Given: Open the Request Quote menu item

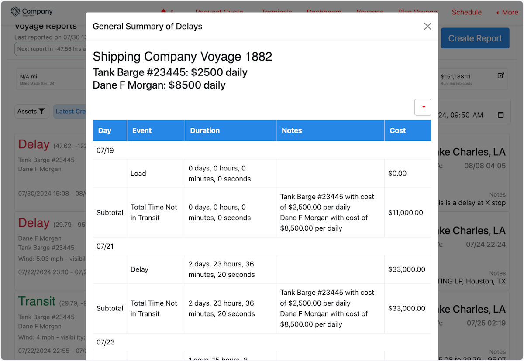Looking at the screenshot, I should point(219,12).
